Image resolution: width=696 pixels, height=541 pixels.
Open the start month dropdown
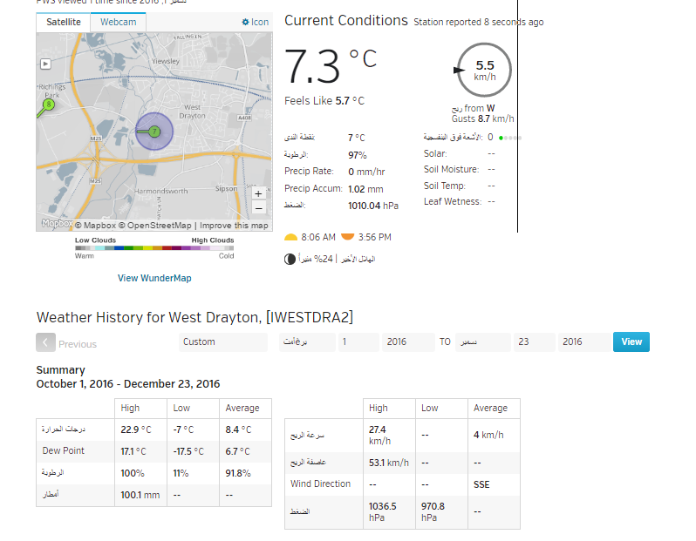coord(307,342)
